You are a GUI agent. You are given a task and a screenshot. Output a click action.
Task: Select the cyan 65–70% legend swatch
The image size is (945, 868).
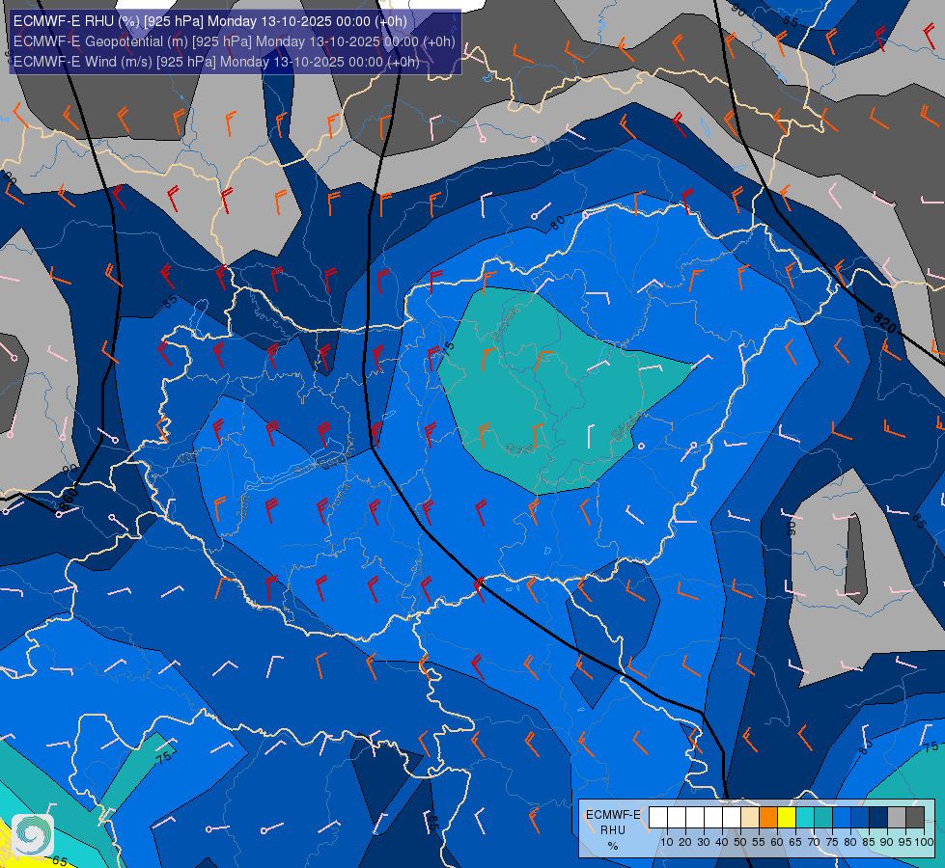pos(805,818)
